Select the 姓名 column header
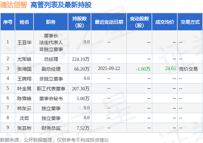Screen dimensions: 203x143 (x=24, y=22)
